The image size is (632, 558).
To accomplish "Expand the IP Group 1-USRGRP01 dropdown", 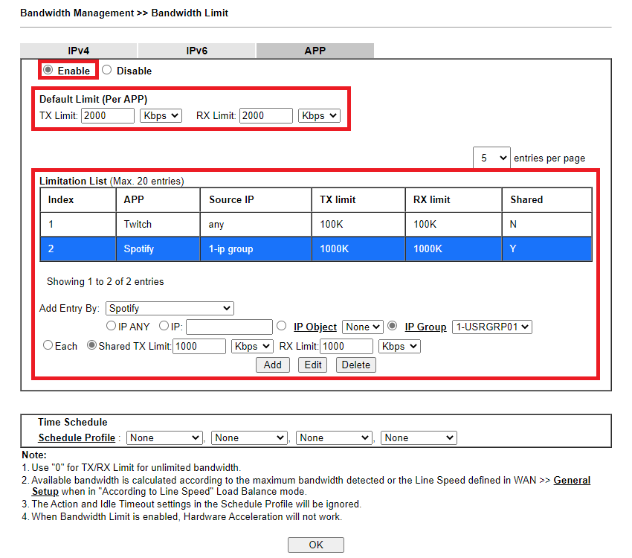I will pyautogui.click(x=492, y=327).
